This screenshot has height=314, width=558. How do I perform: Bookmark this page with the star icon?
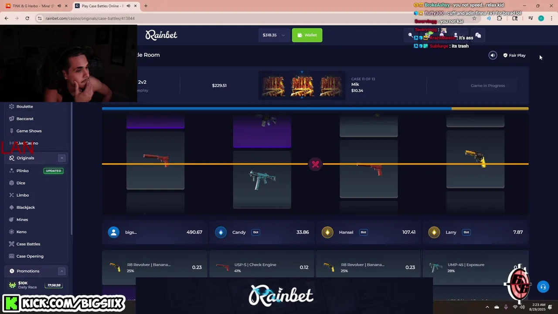(474, 18)
